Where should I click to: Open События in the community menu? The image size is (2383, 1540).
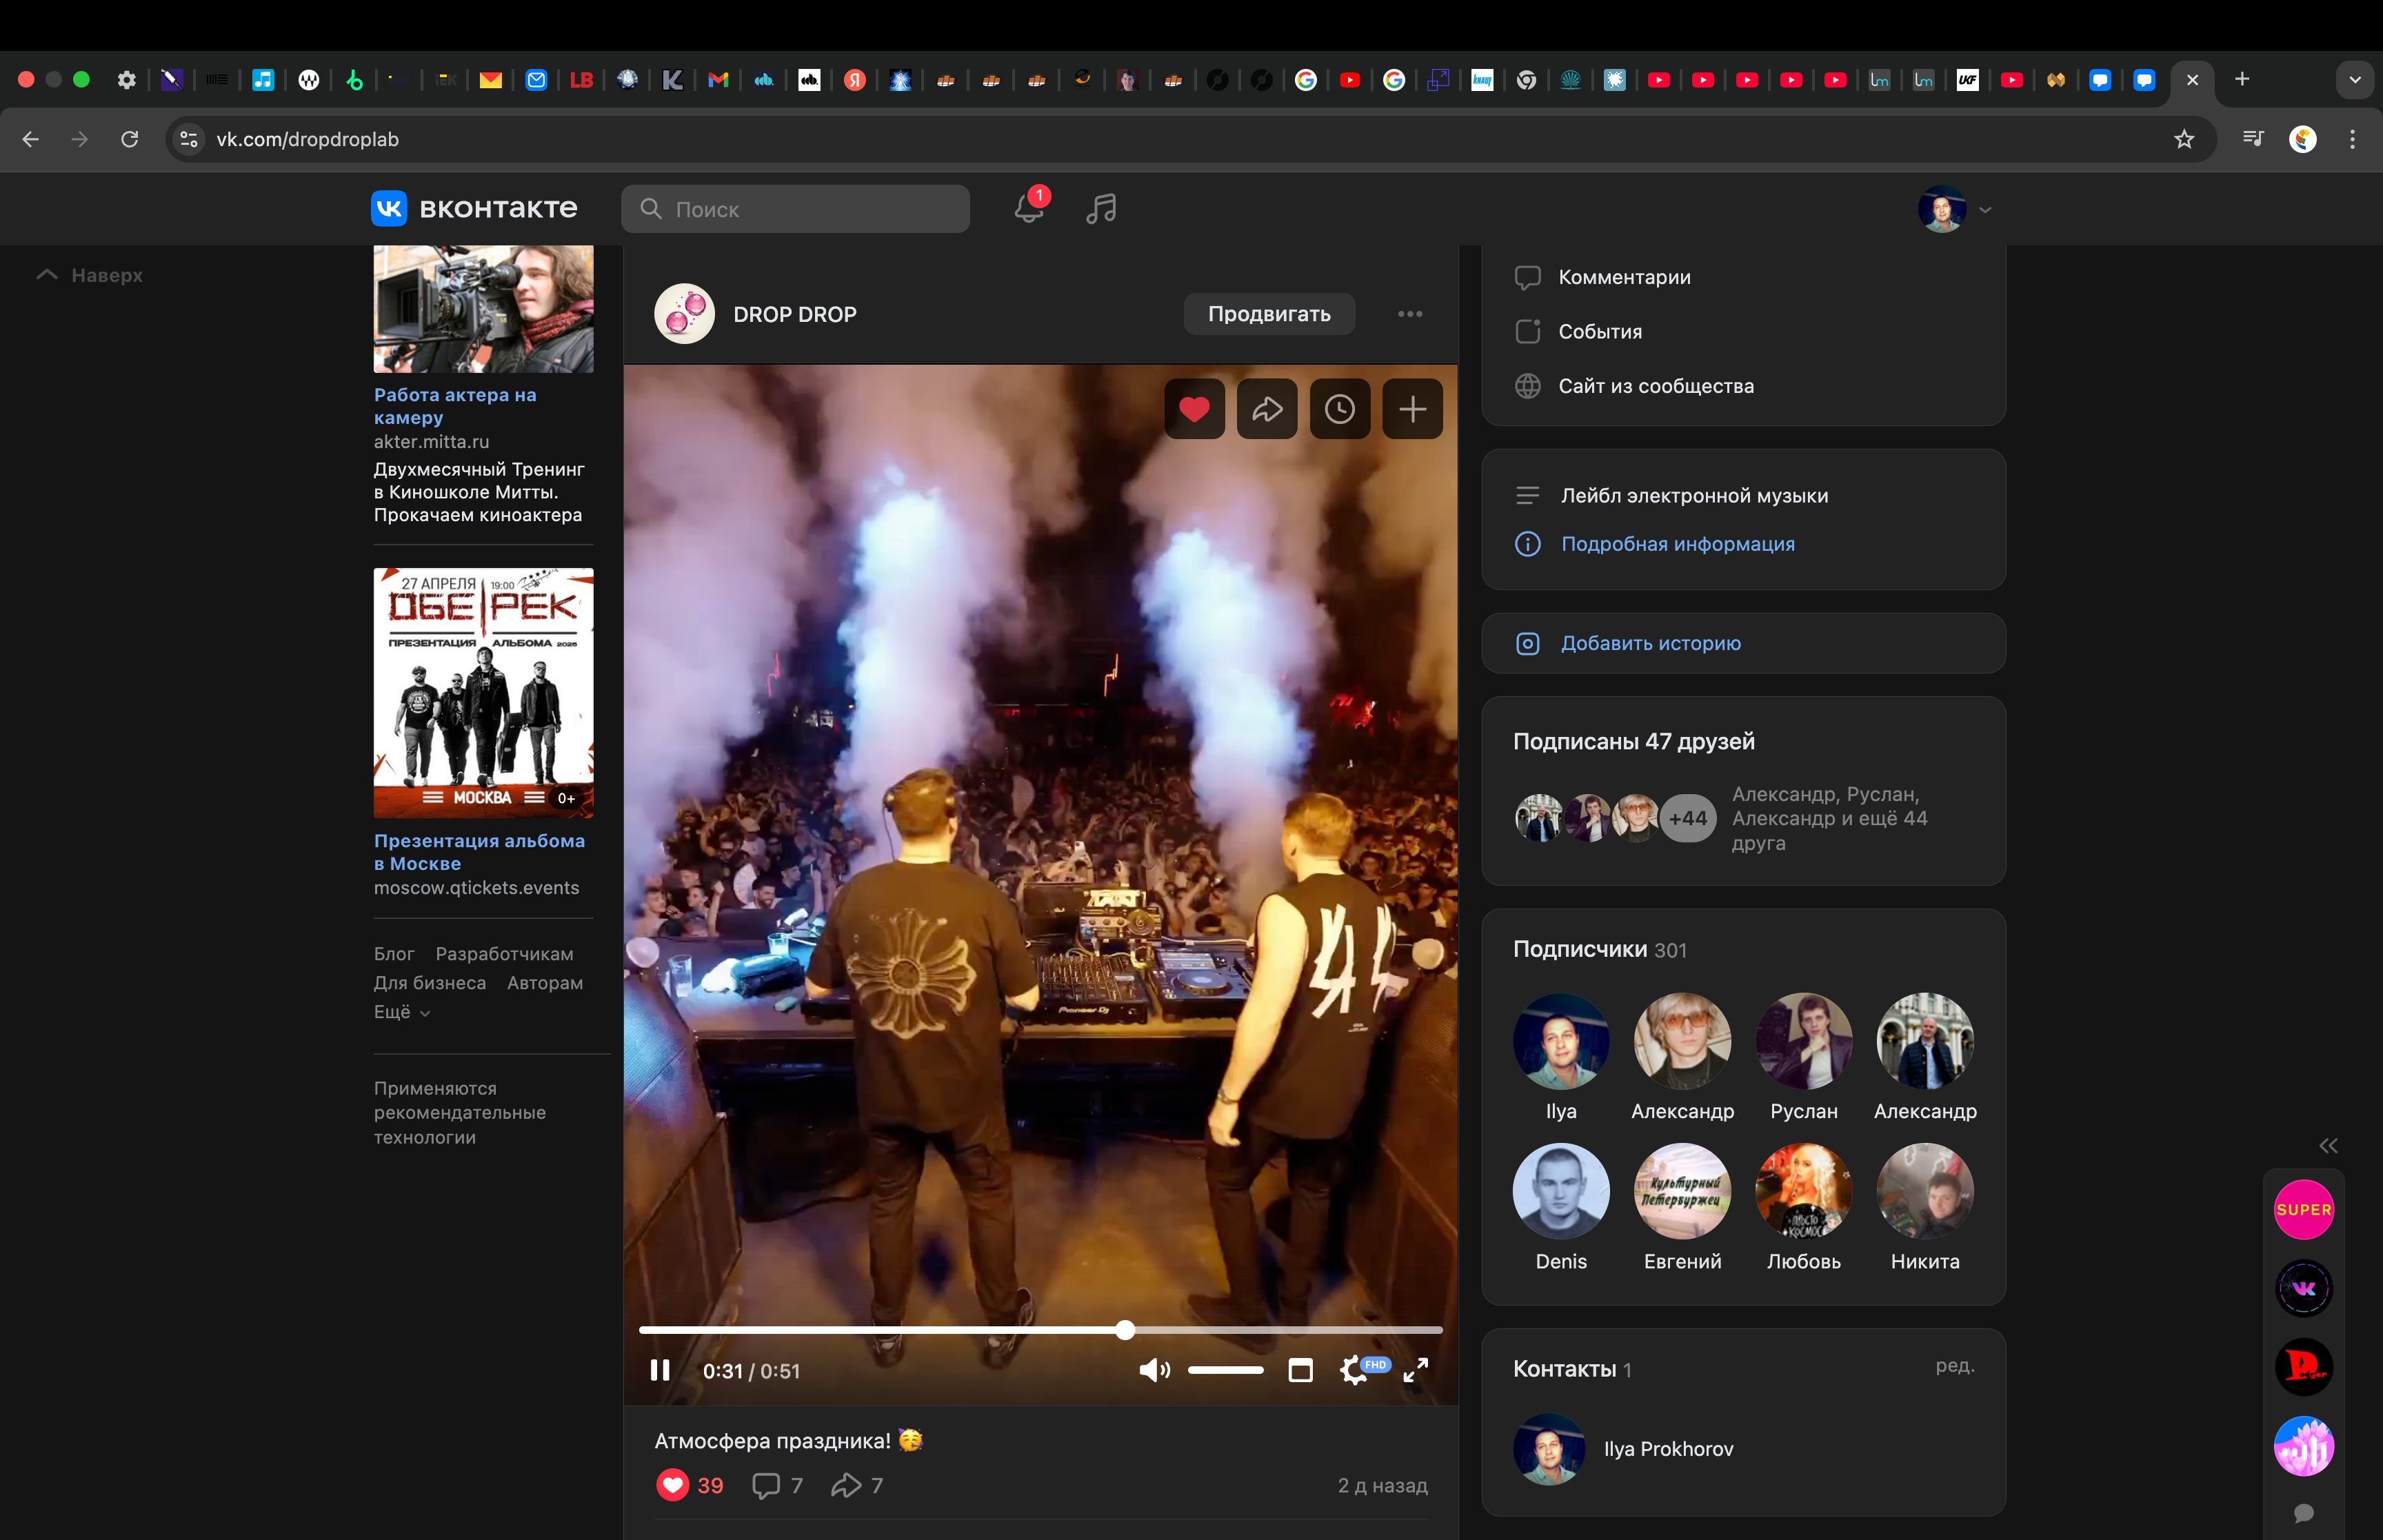tap(1599, 331)
